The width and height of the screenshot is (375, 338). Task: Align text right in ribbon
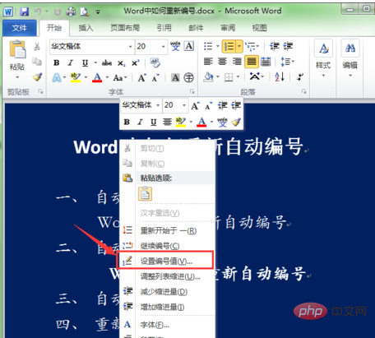point(237,62)
